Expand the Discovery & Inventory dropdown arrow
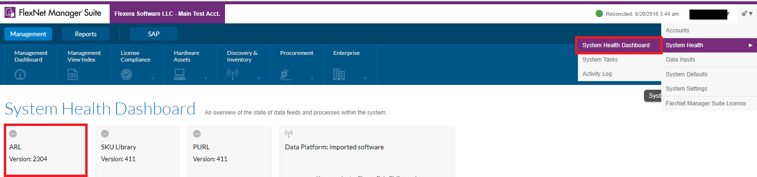 coord(259,78)
